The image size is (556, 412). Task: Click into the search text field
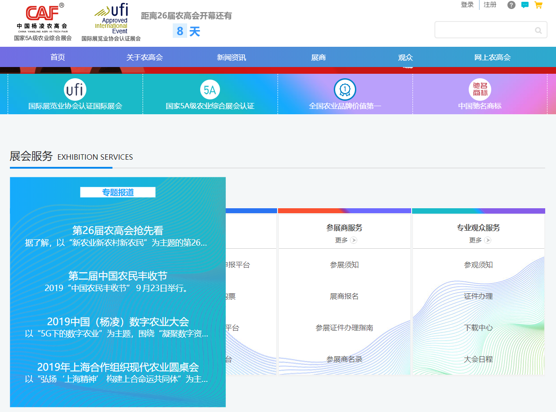click(484, 30)
